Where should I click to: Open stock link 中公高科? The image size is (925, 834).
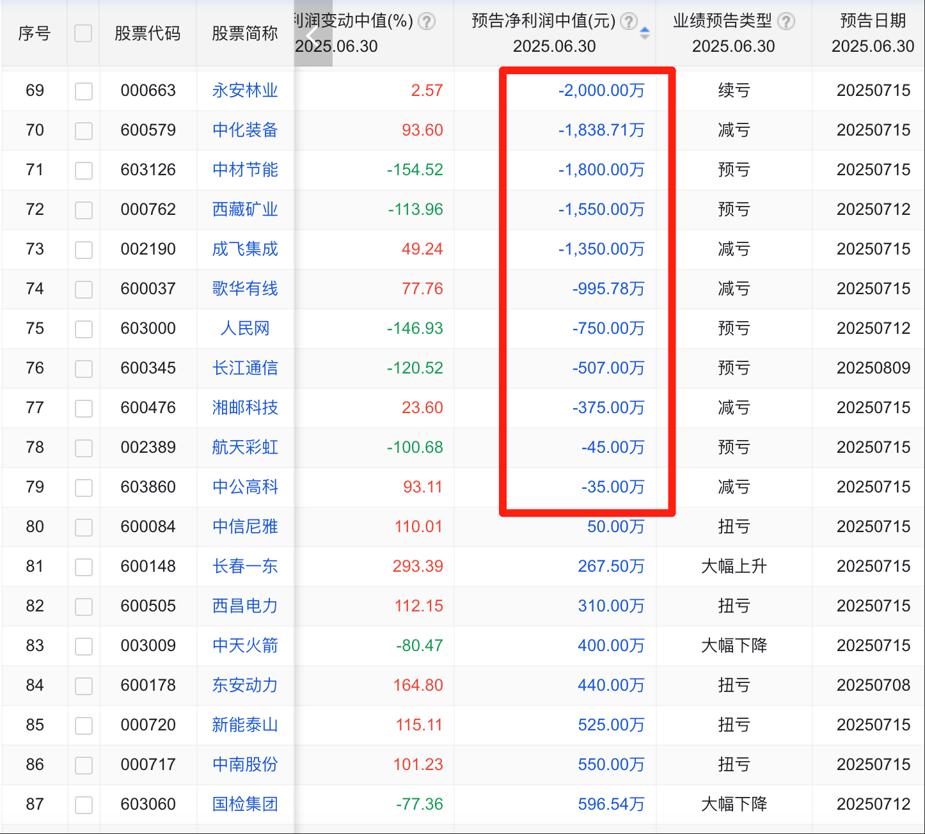[245, 487]
